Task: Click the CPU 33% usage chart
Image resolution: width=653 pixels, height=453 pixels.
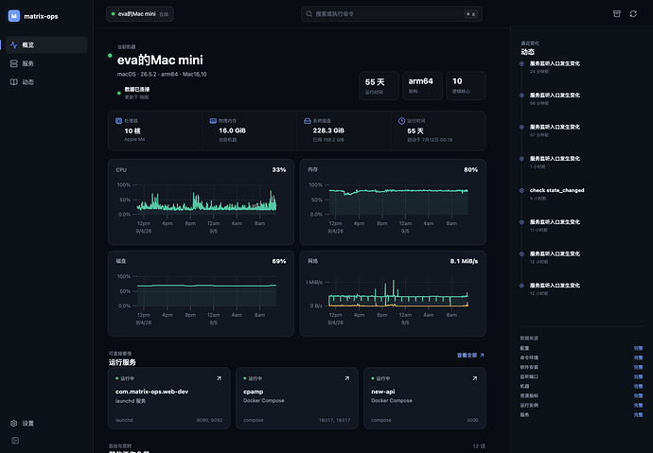Action: [x=202, y=201]
